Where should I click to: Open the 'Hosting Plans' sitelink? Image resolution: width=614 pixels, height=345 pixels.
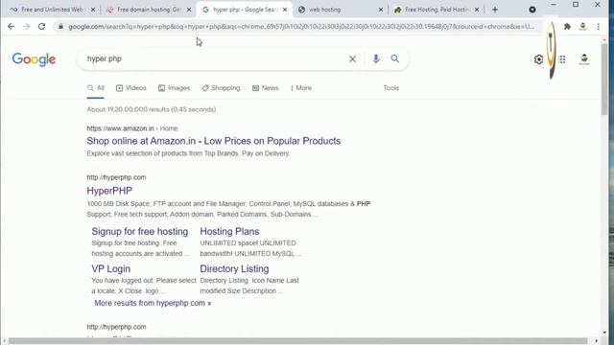click(229, 232)
